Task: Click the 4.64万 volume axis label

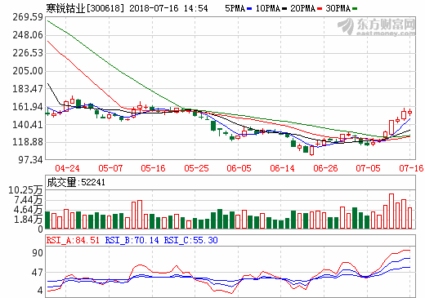Action: (29, 210)
